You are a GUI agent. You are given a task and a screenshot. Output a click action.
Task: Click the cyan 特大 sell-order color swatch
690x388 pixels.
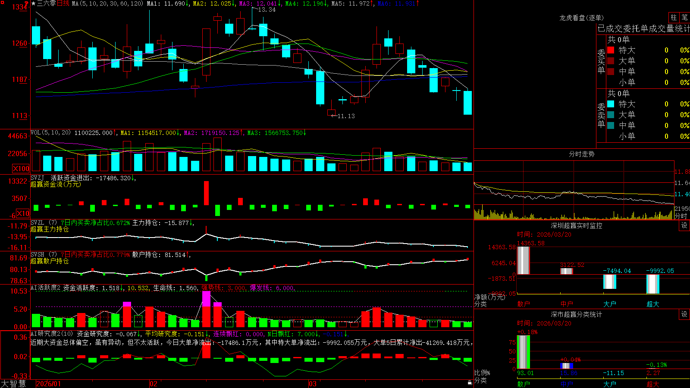pos(611,104)
